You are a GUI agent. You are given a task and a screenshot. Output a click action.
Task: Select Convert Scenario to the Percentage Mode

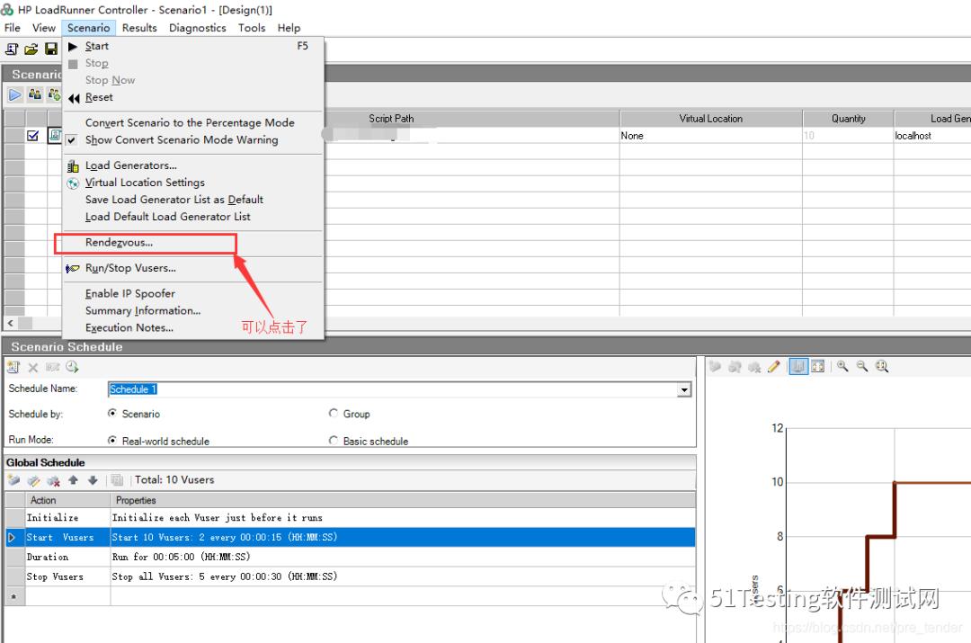(x=193, y=122)
